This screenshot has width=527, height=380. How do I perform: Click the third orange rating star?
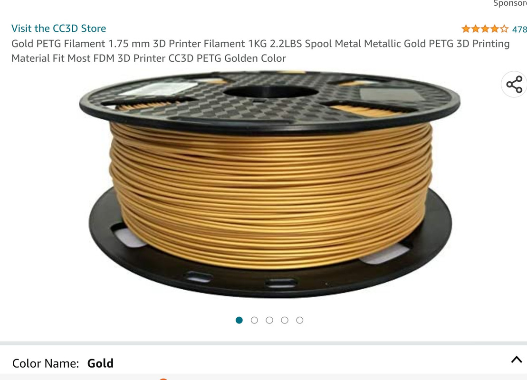(485, 29)
